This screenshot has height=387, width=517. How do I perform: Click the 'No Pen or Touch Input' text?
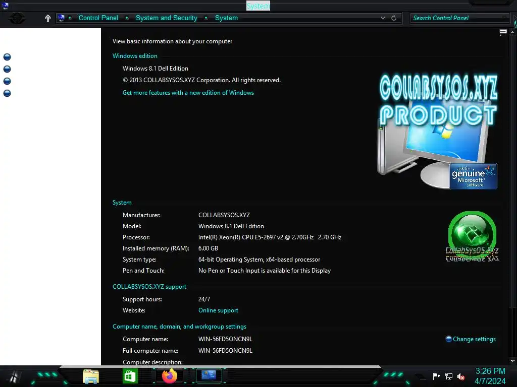265,271
